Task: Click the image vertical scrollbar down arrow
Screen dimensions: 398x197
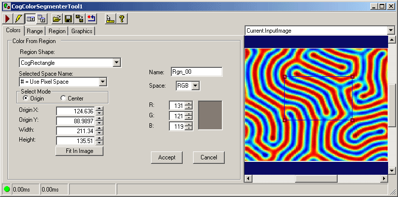Action: (392, 171)
